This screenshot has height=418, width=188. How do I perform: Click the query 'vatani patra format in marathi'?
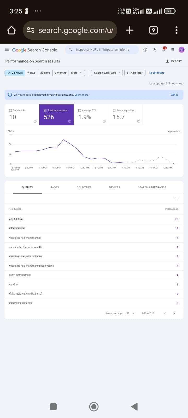(x=26, y=247)
